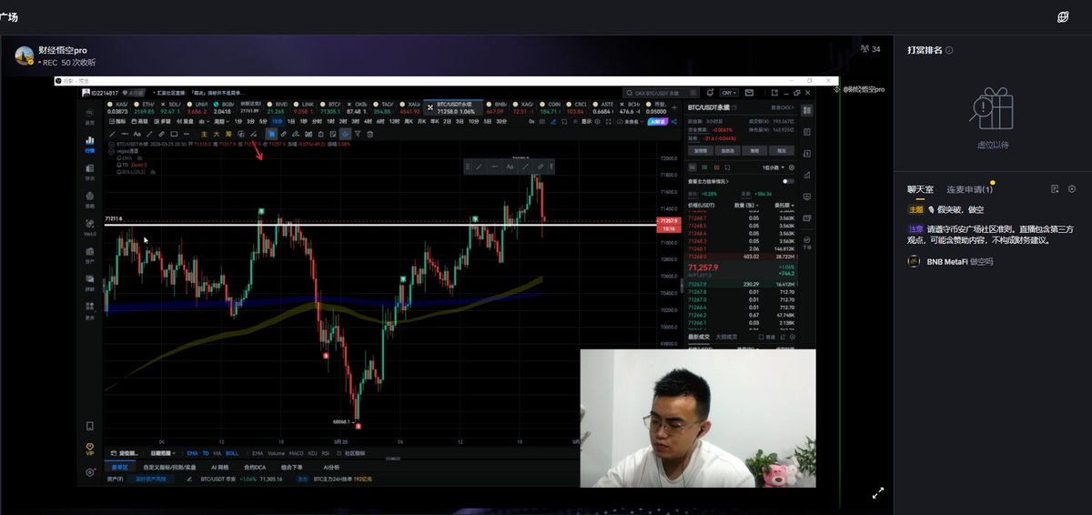Viewport: 1092px width, 515px height.
Task: Open the mail envelope icon at top
Action: tap(749, 93)
